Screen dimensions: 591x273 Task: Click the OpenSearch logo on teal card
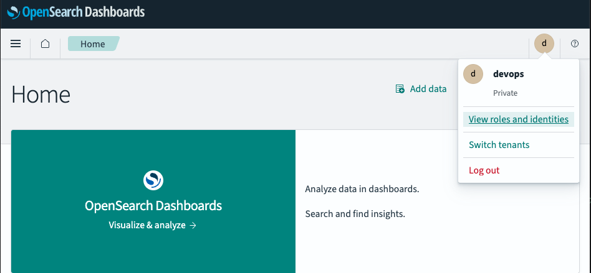(153, 180)
